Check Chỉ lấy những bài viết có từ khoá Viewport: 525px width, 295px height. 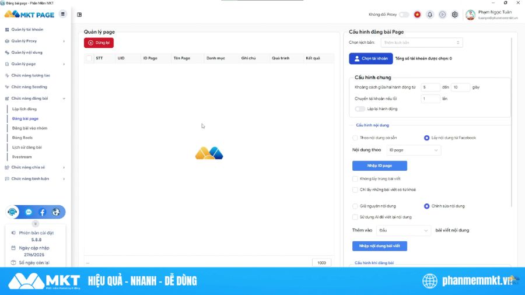pos(355,189)
